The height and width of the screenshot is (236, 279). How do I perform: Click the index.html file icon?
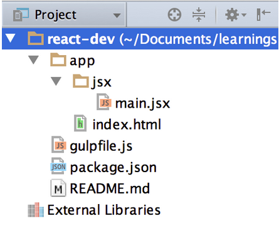pyautogui.click(x=80, y=123)
